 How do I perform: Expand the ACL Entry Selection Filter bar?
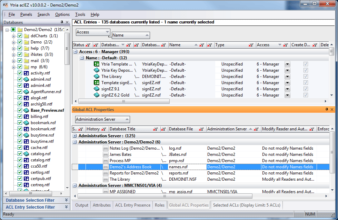(37, 207)
